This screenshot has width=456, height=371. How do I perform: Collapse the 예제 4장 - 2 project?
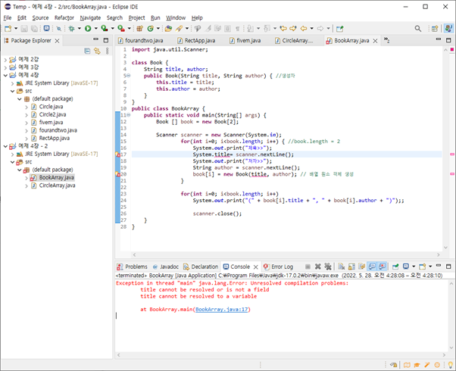(5, 146)
